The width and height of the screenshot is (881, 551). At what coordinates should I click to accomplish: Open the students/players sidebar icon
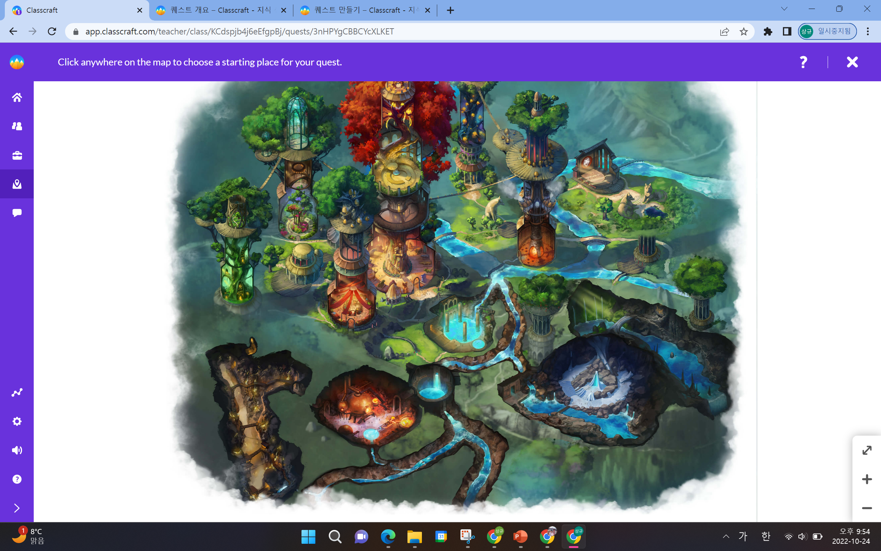[x=17, y=126]
